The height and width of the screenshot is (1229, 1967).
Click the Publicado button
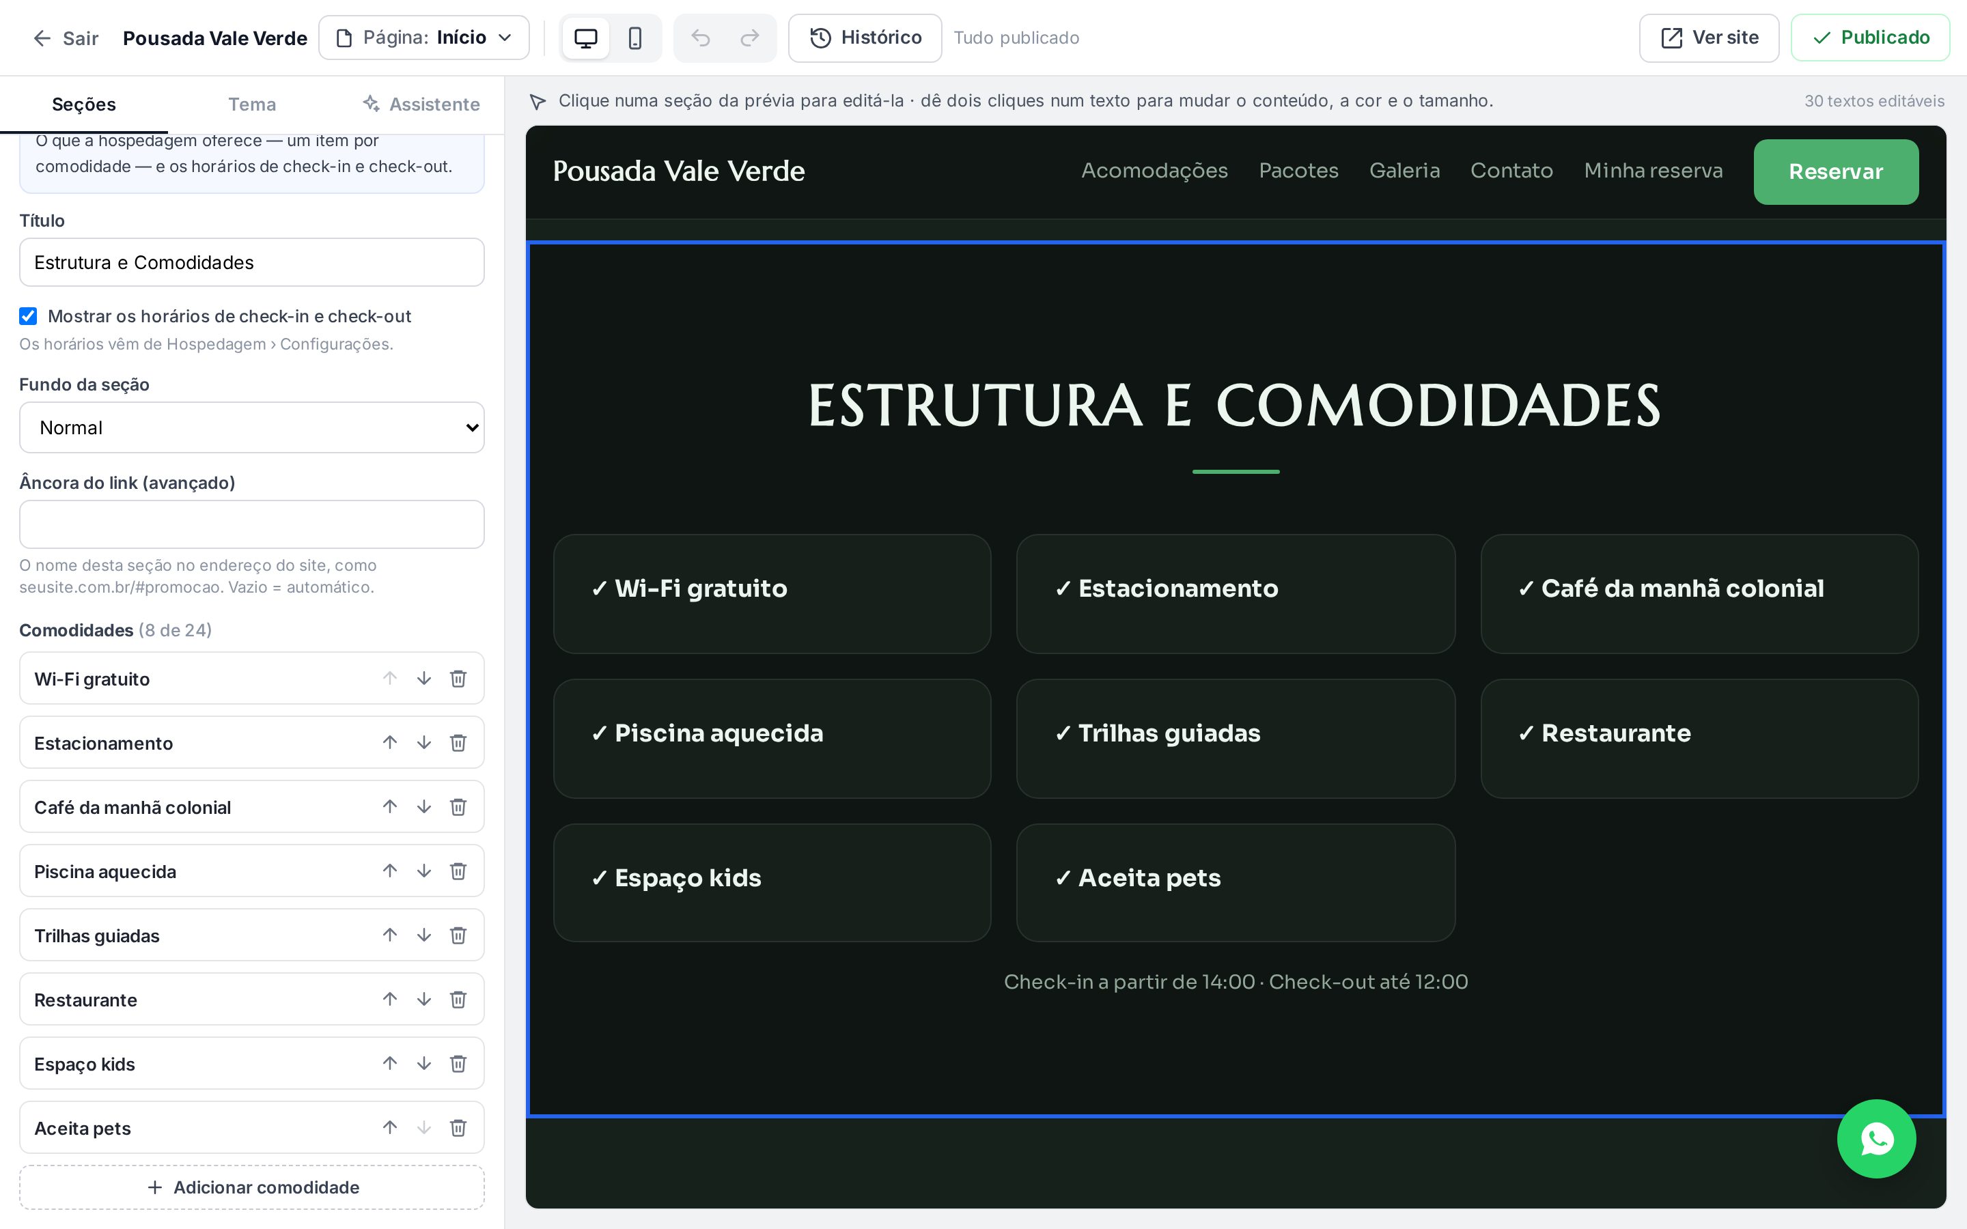(x=1870, y=38)
